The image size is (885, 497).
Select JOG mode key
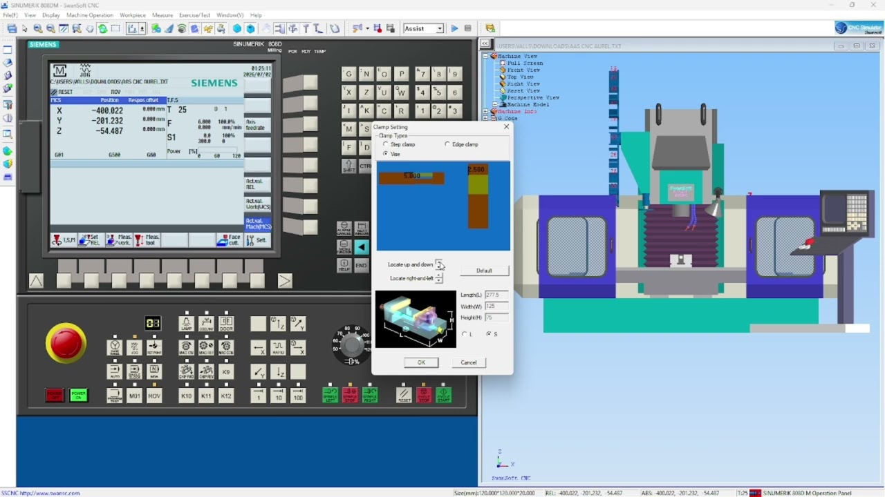134,347
